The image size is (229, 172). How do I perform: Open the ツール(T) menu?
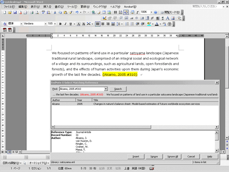pos(72,7)
